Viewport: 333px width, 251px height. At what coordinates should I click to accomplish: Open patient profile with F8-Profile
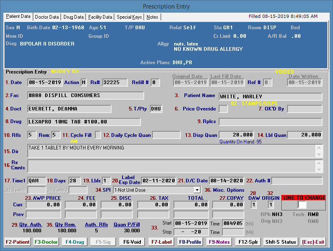190,242
